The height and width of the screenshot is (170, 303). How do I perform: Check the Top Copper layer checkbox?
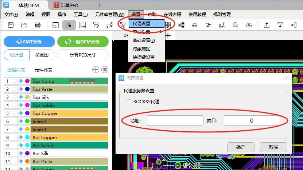(14, 113)
